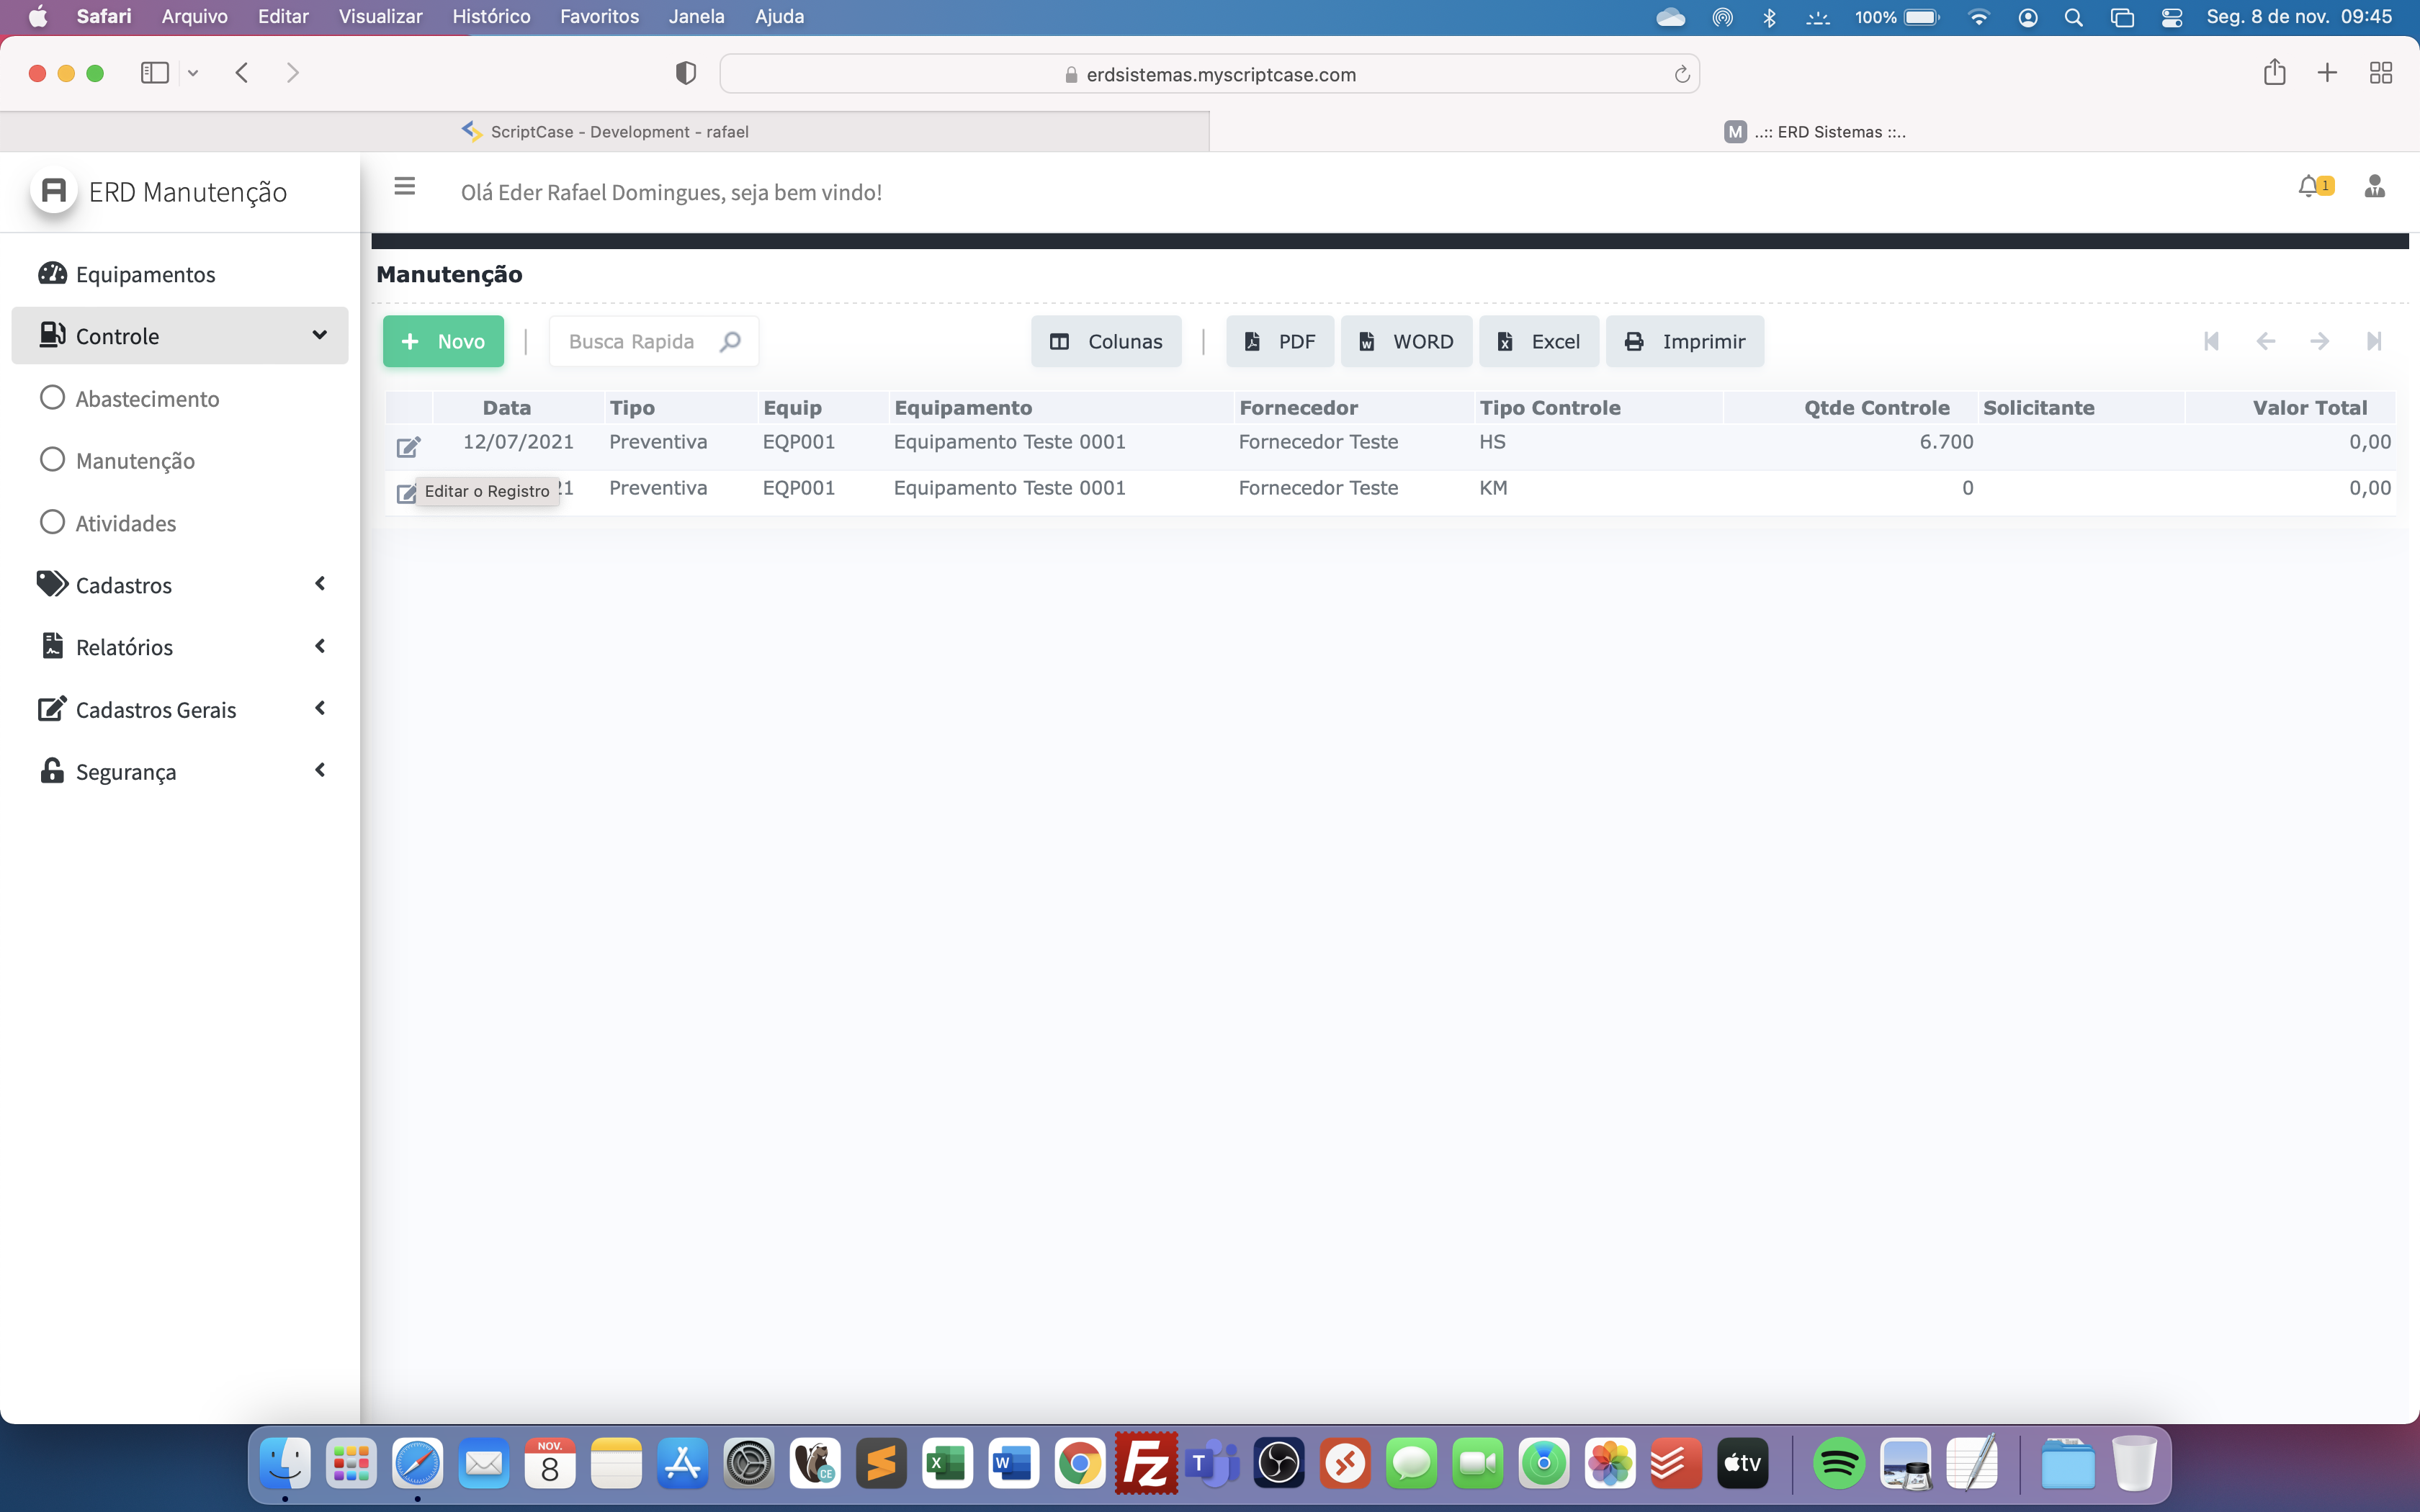
Task: Click Safari privacy shield icon
Action: coord(685,72)
